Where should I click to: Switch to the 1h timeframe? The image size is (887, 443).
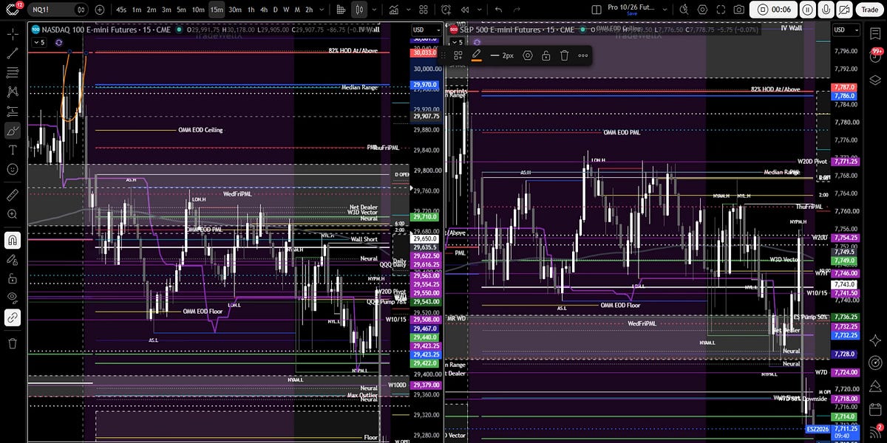[x=251, y=10]
